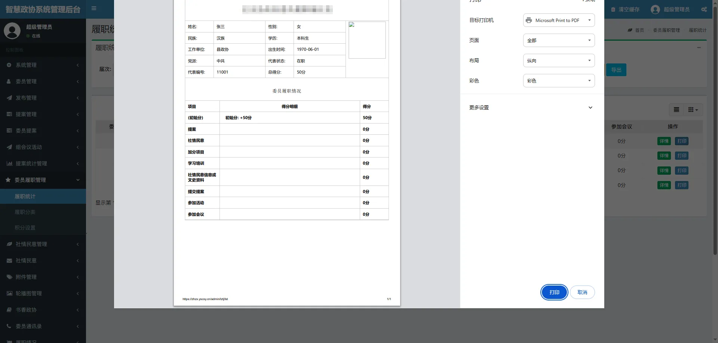
Task: Open the 彩色 color mode dropdown
Action: pos(558,81)
